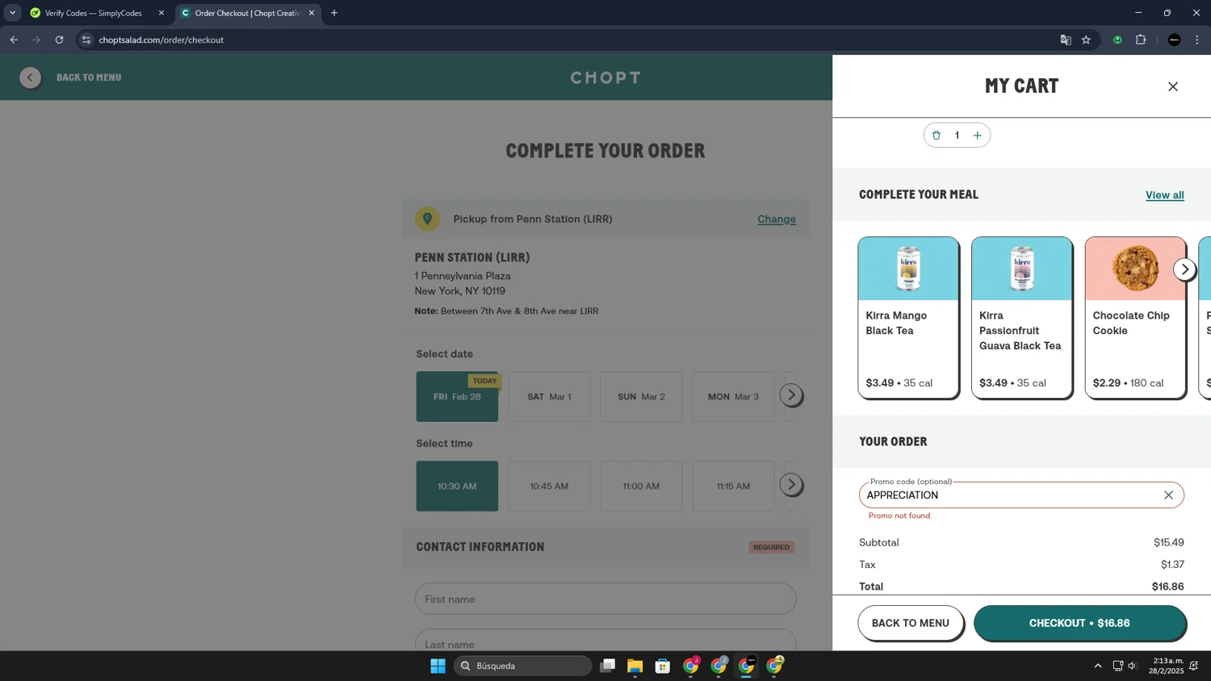Screen dimensions: 1211x681
Task: Show more pickup times arrow
Action: [791, 485]
